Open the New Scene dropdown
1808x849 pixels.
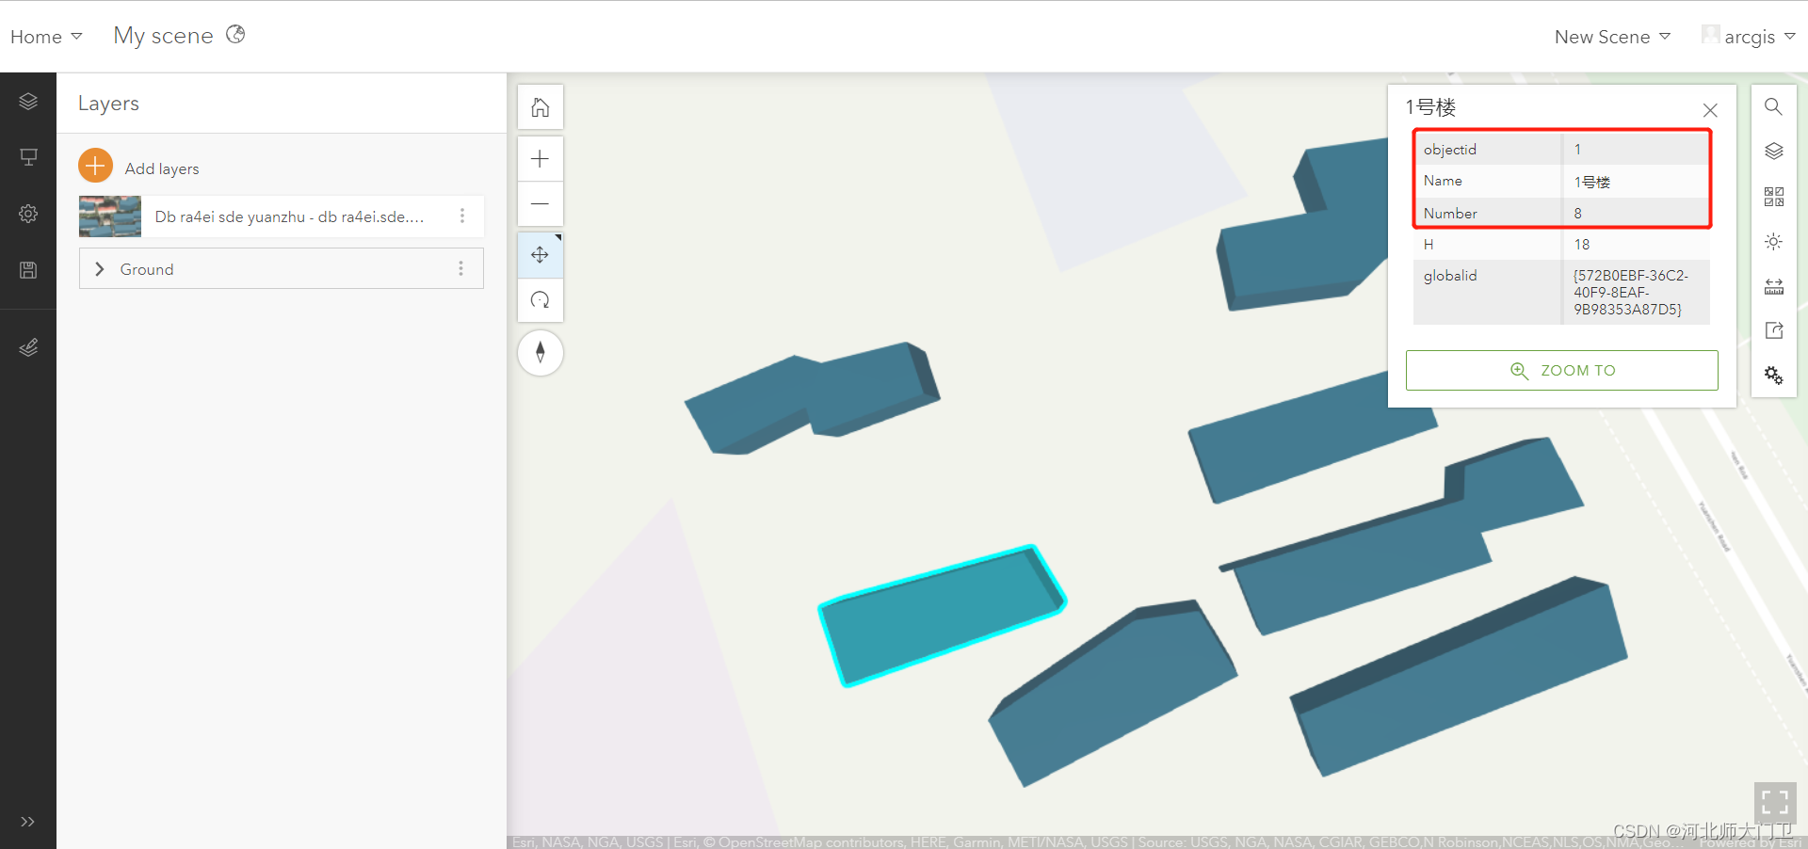pos(1612,37)
